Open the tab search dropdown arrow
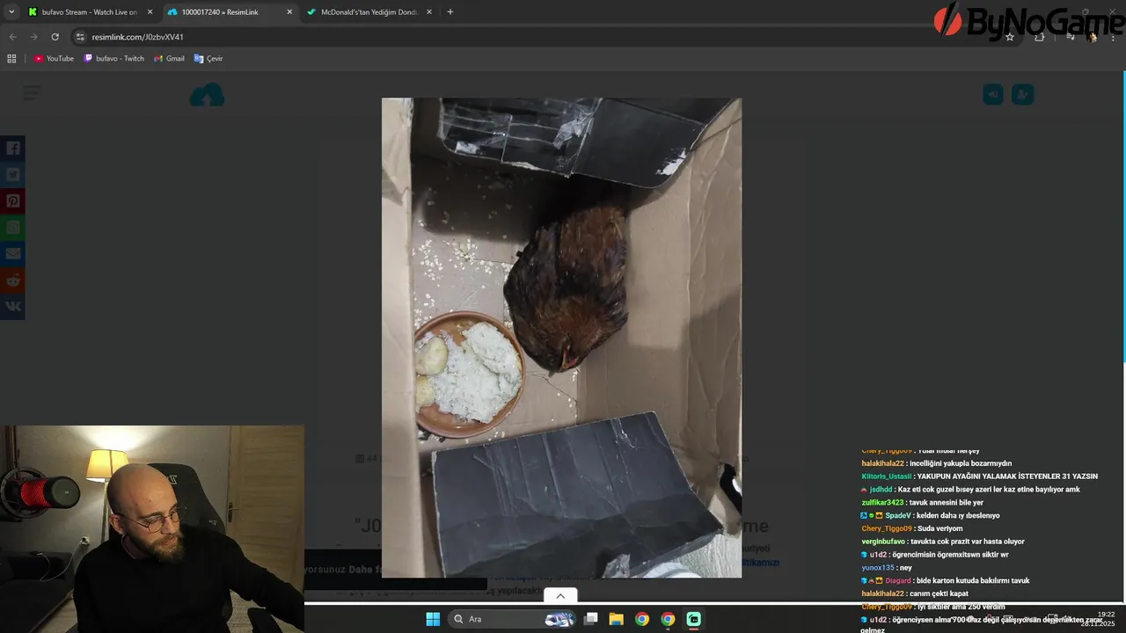The image size is (1126, 633). click(x=11, y=12)
